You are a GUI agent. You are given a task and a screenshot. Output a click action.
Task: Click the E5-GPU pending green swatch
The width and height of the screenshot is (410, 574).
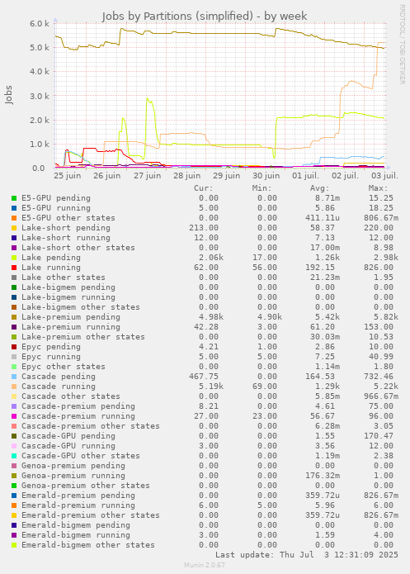(14, 198)
